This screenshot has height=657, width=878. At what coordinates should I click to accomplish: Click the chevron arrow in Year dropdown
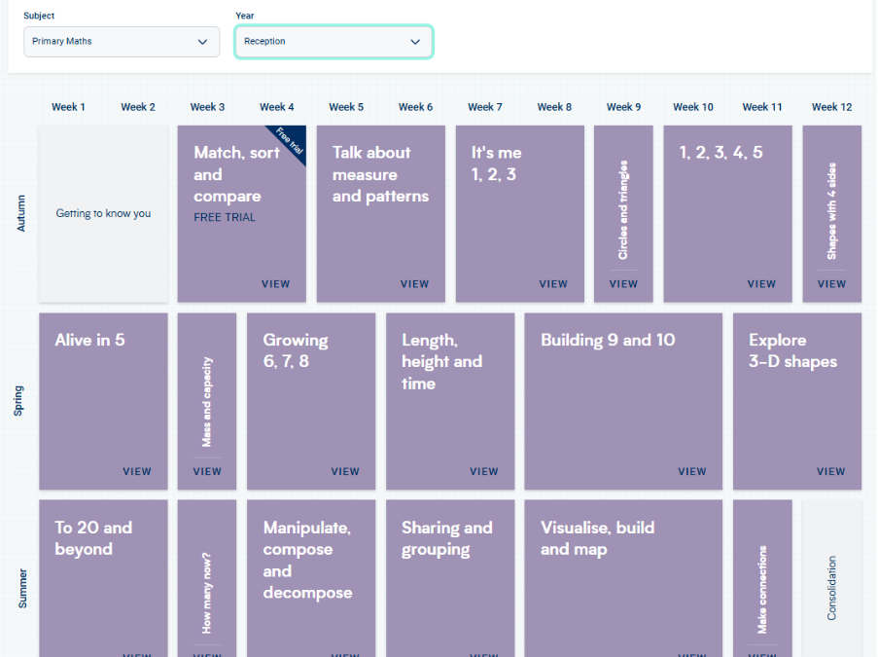[415, 42]
